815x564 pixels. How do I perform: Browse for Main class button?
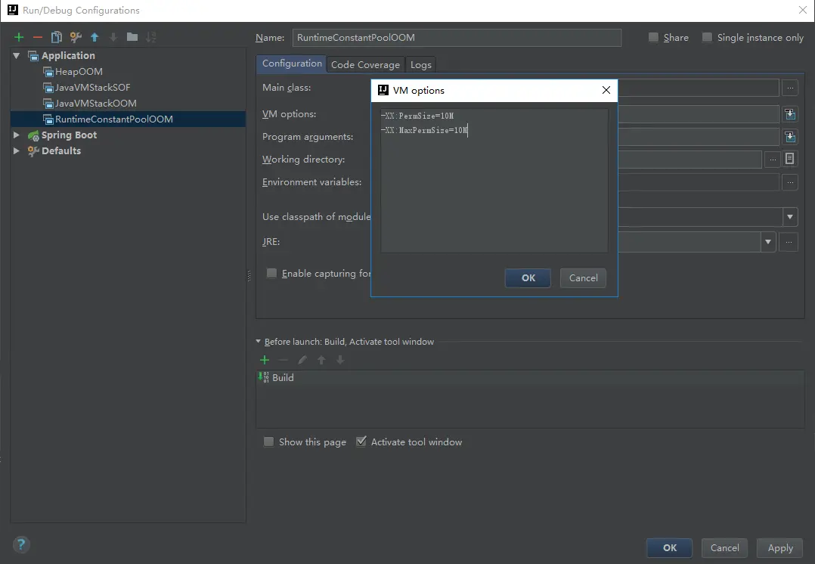[790, 88]
